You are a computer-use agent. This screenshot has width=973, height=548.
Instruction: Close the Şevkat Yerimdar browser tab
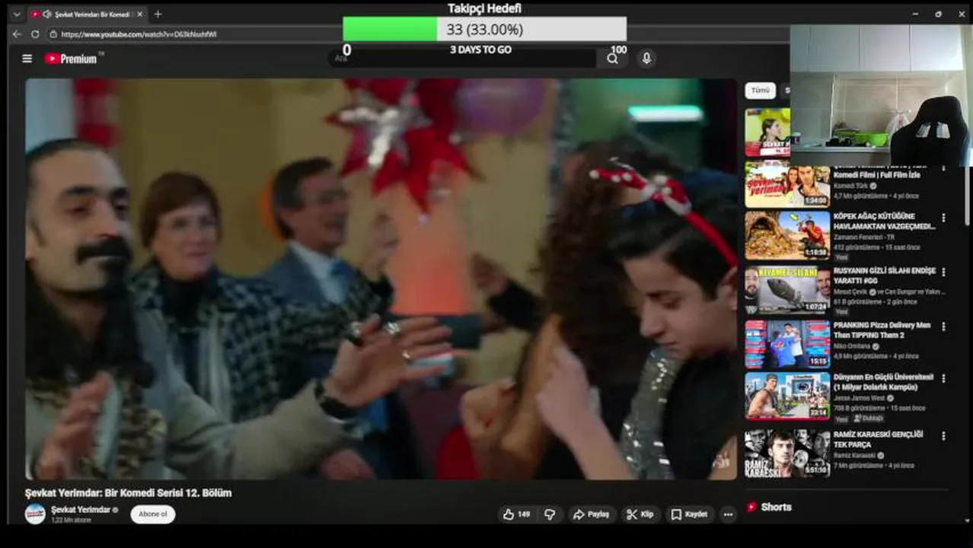140,14
